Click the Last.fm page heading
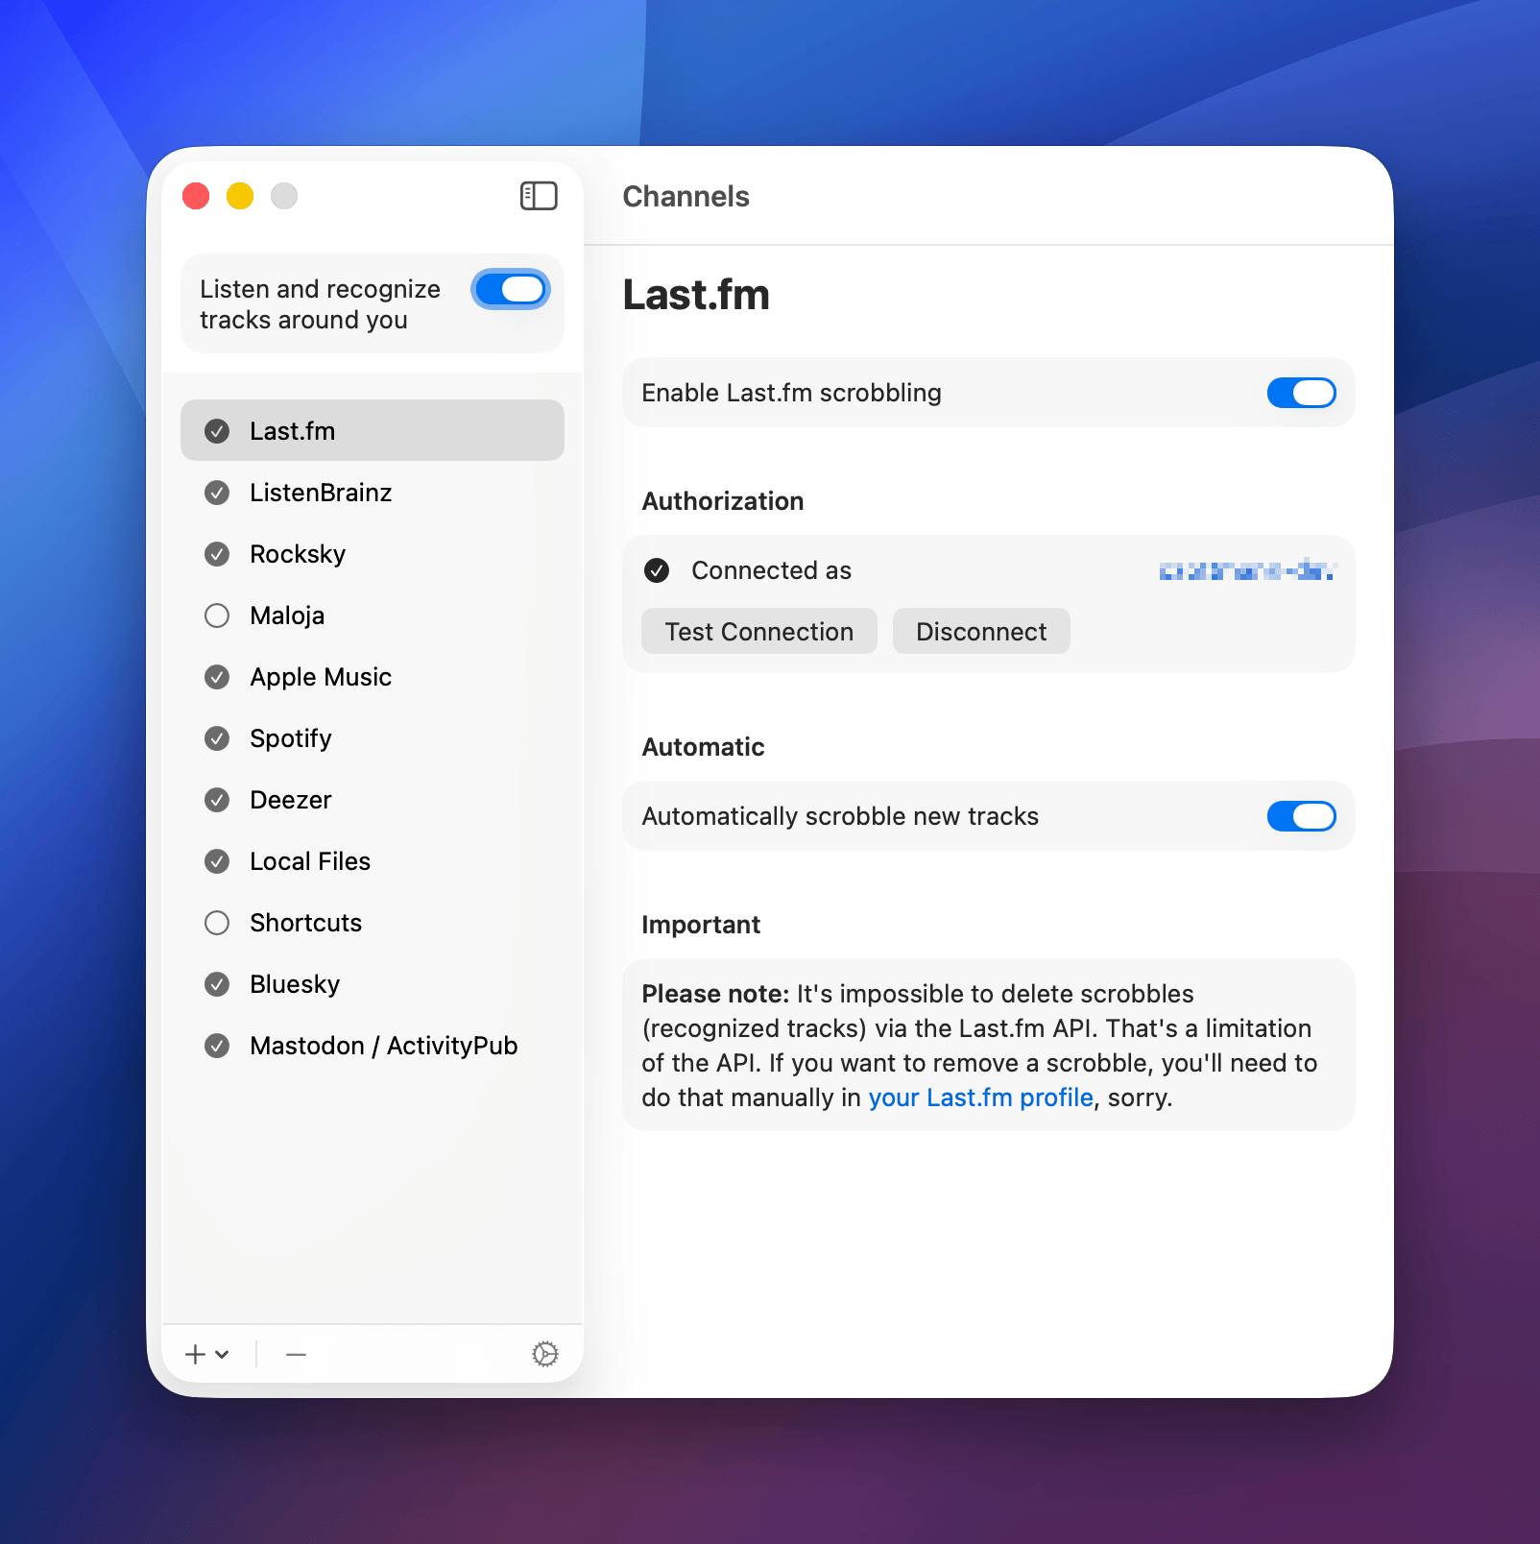This screenshot has height=1544, width=1540. pos(696,295)
